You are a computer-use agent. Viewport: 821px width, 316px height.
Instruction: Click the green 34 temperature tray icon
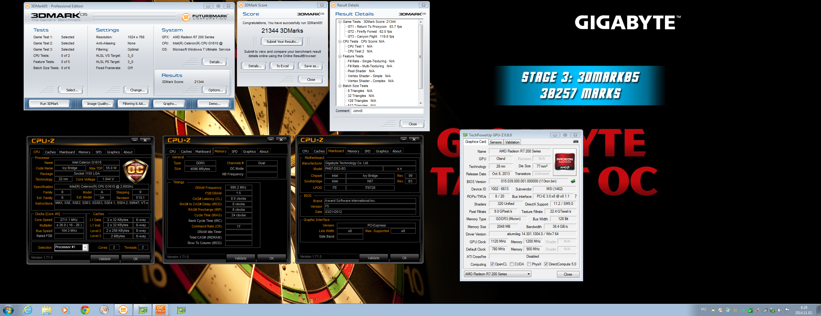click(742, 310)
